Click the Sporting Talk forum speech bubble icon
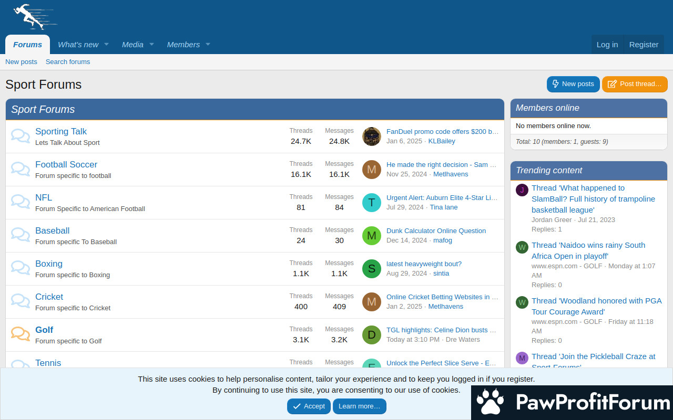Viewport: 673px width, 420px height. pyautogui.click(x=21, y=136)
